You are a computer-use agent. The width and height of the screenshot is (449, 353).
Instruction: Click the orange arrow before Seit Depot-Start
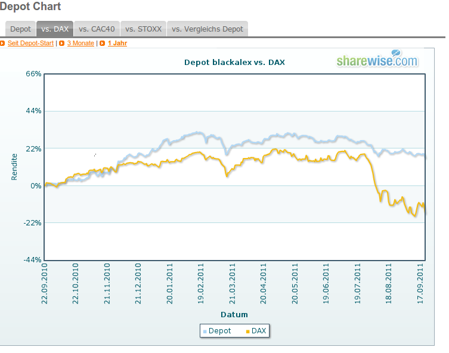click(2, 43)
